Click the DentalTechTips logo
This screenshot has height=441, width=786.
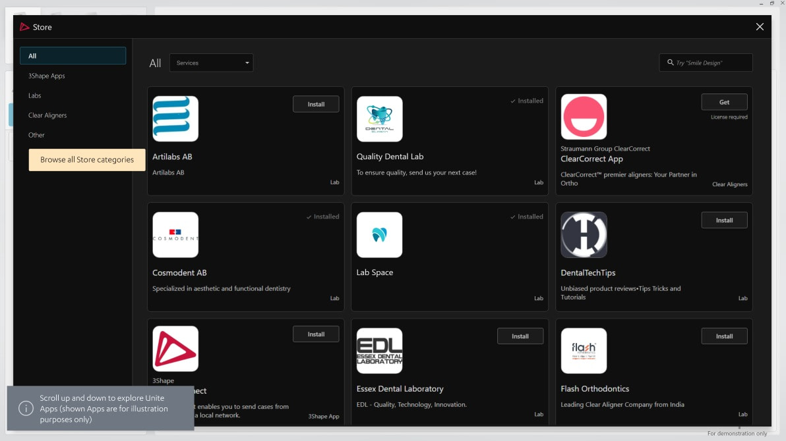(x=584, y=234)
